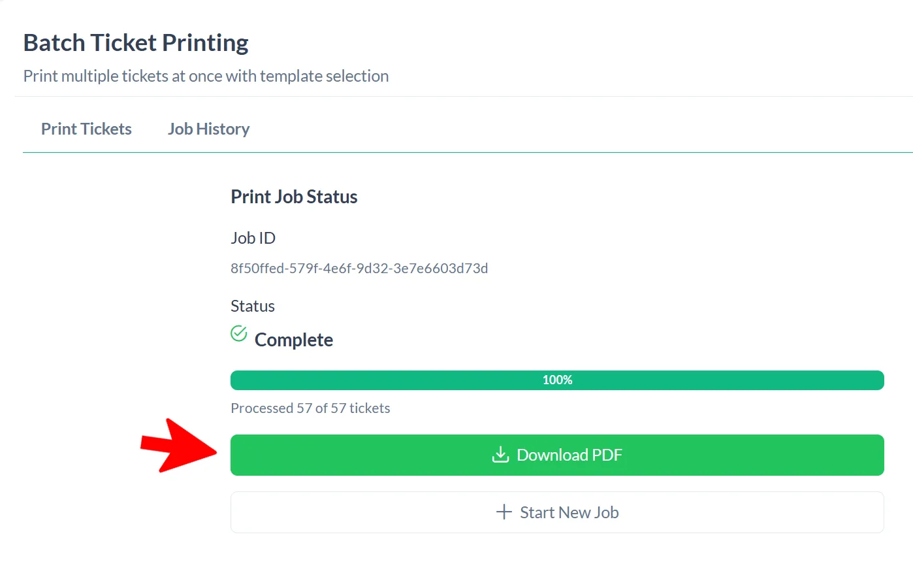The image size is (913, 577).
Task: Click the Download PDF button label
Action: (x=569, y=455)
